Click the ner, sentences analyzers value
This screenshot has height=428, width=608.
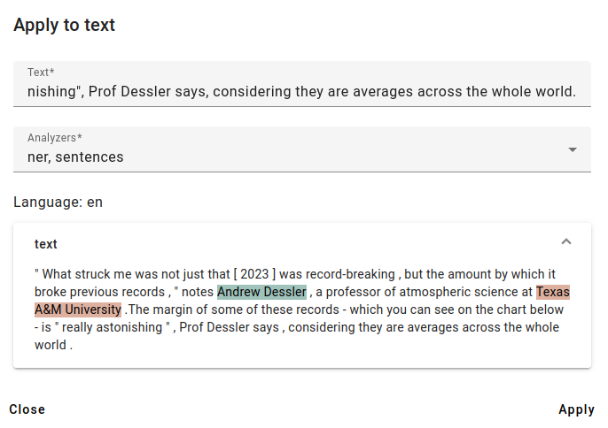pos(75,157)
